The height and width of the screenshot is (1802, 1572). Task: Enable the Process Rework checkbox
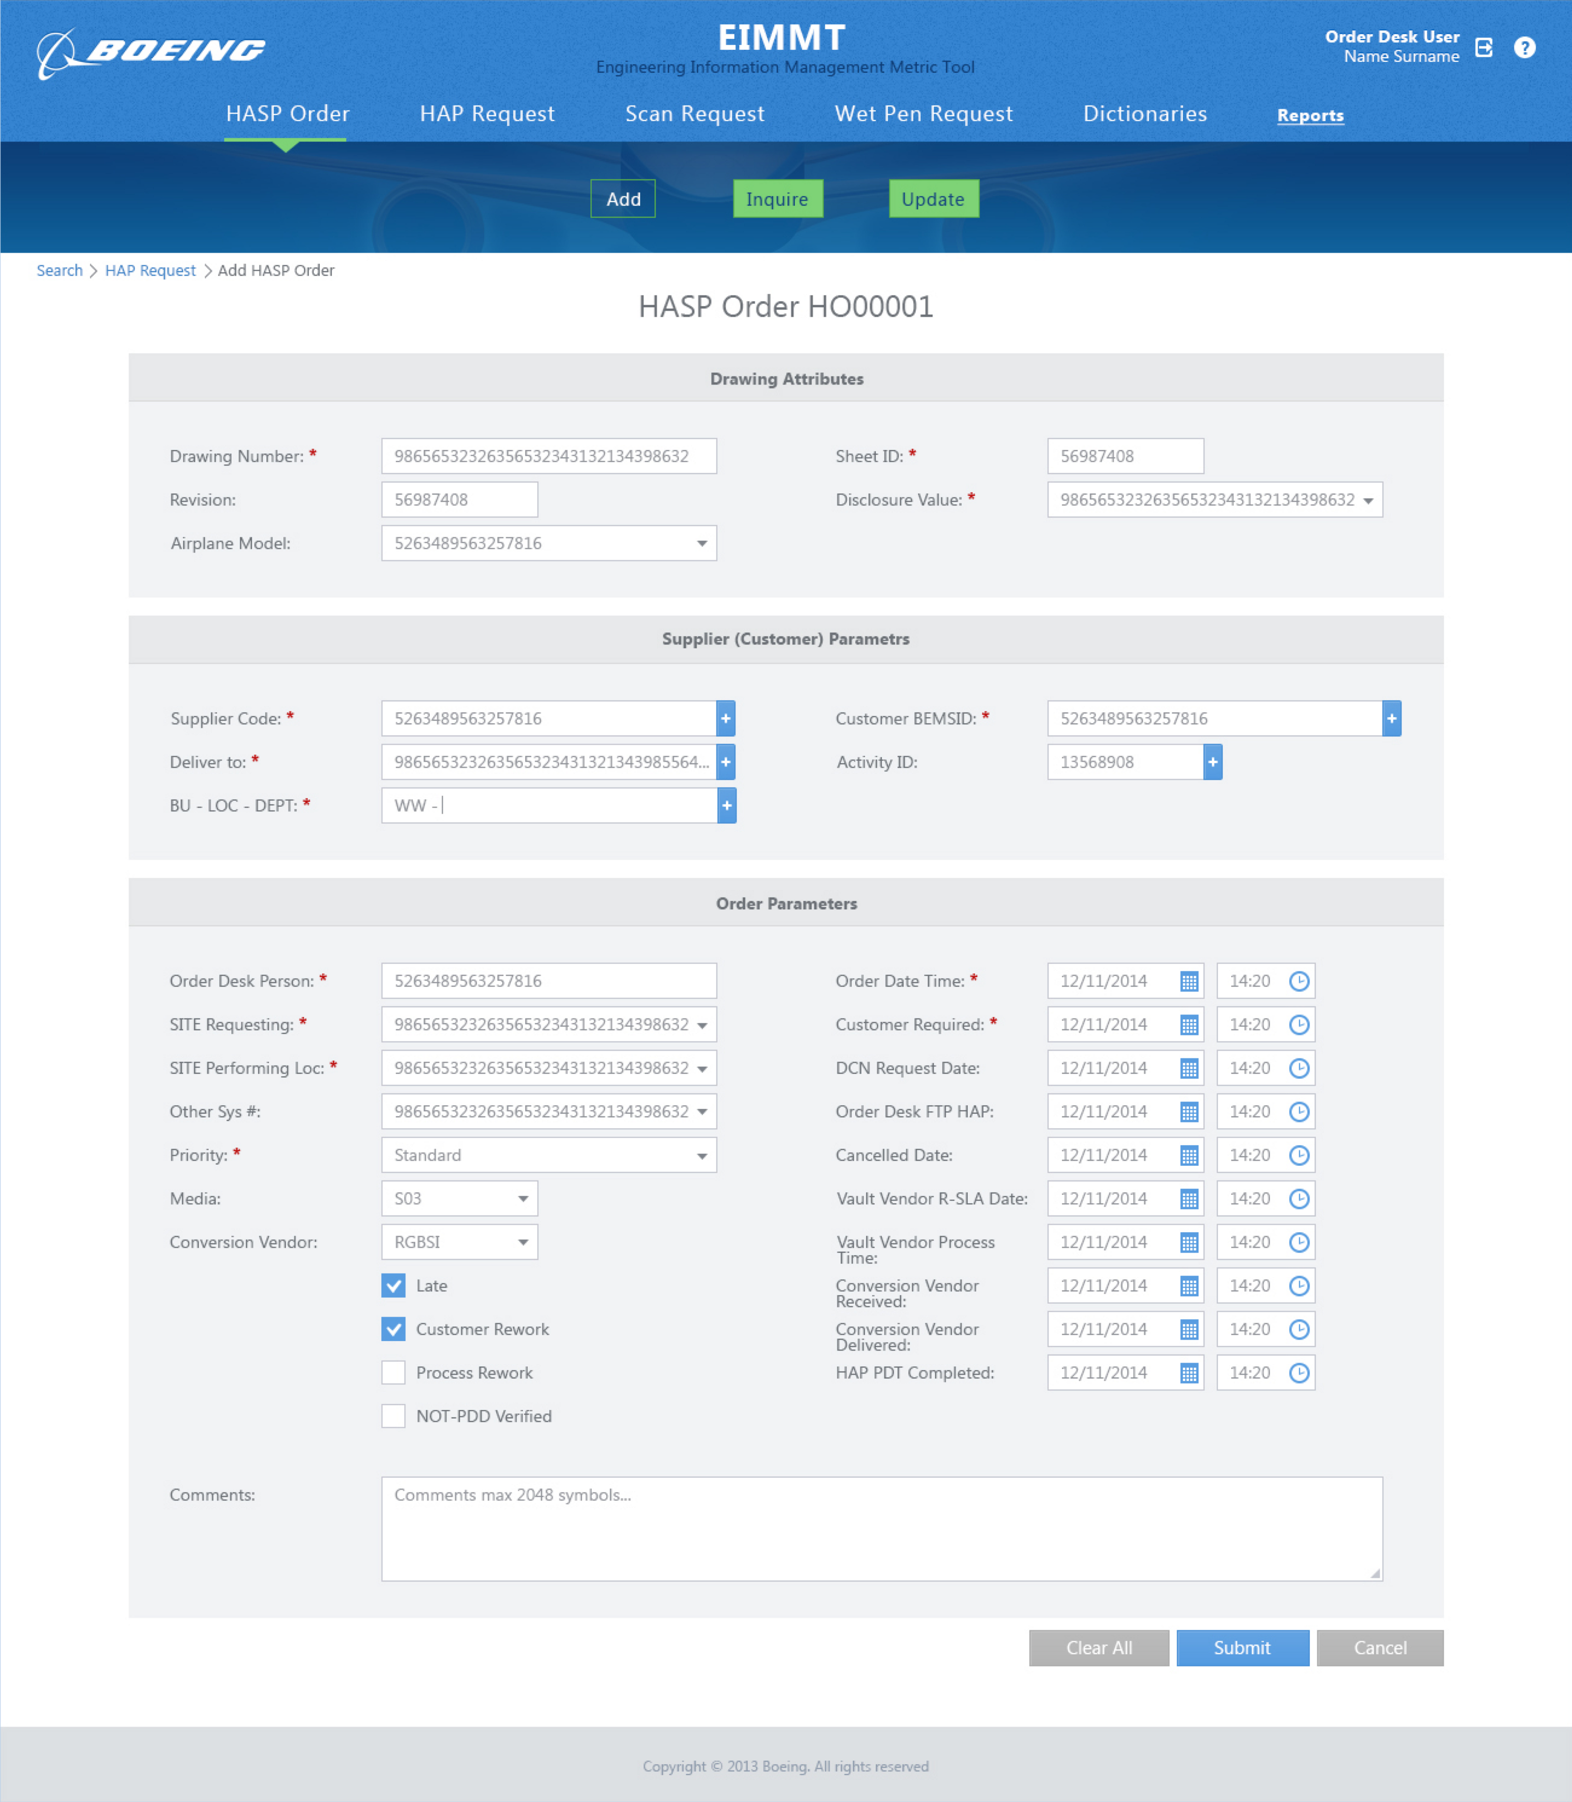click(394, 1372)
